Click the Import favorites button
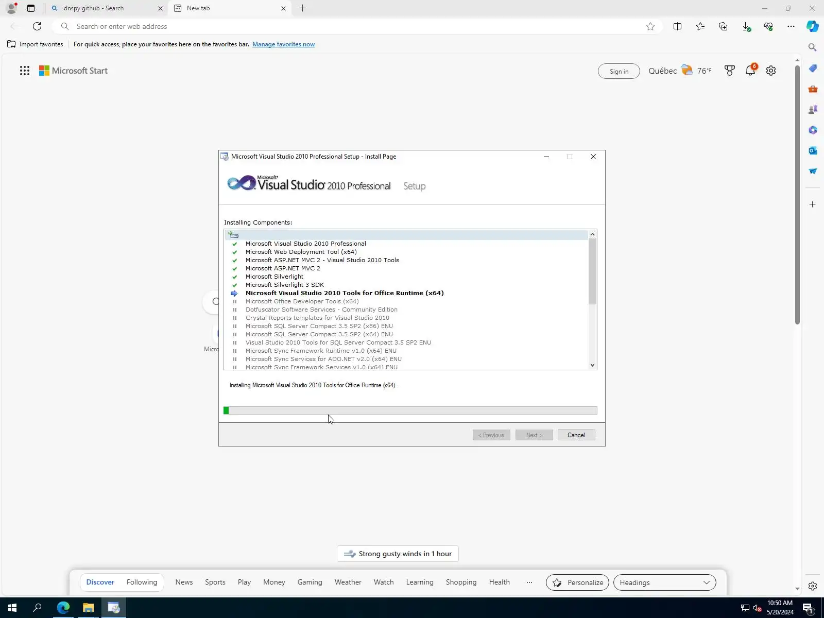824x618 pixels. [x=35, y=44]
